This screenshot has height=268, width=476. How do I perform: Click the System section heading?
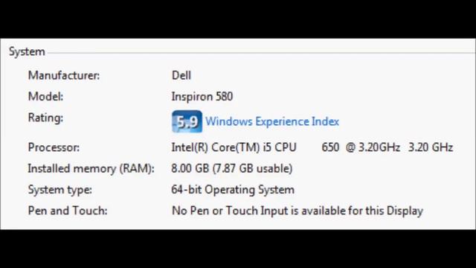click(27, 51)
